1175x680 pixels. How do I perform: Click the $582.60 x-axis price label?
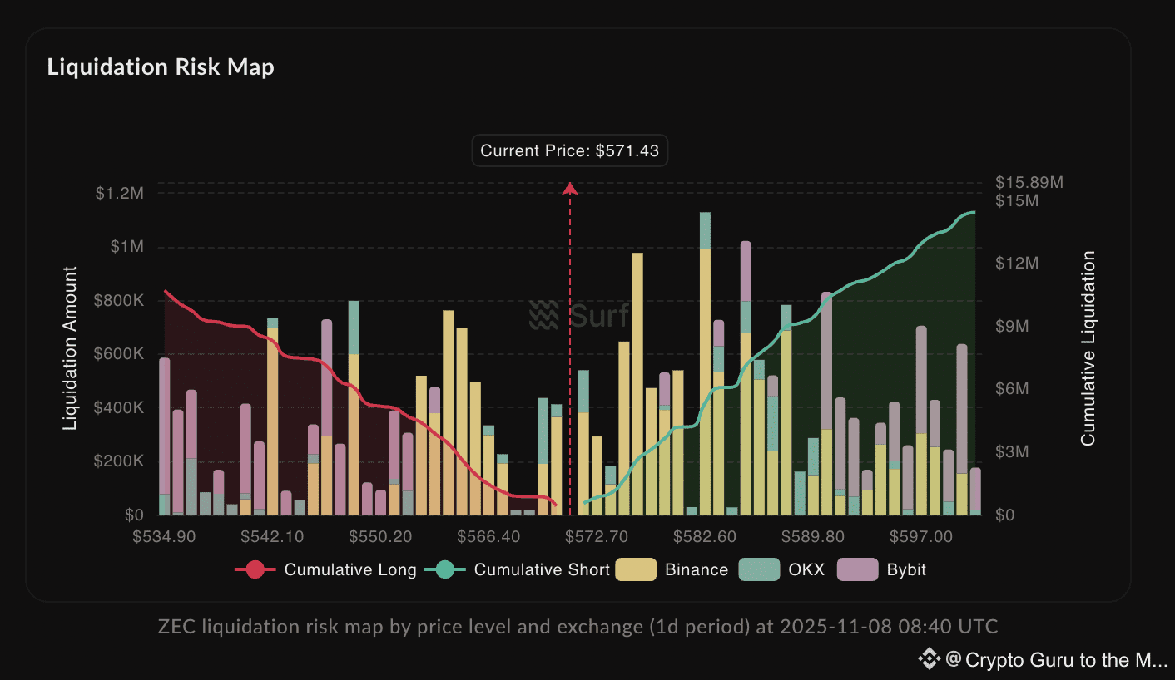[705, 537]
